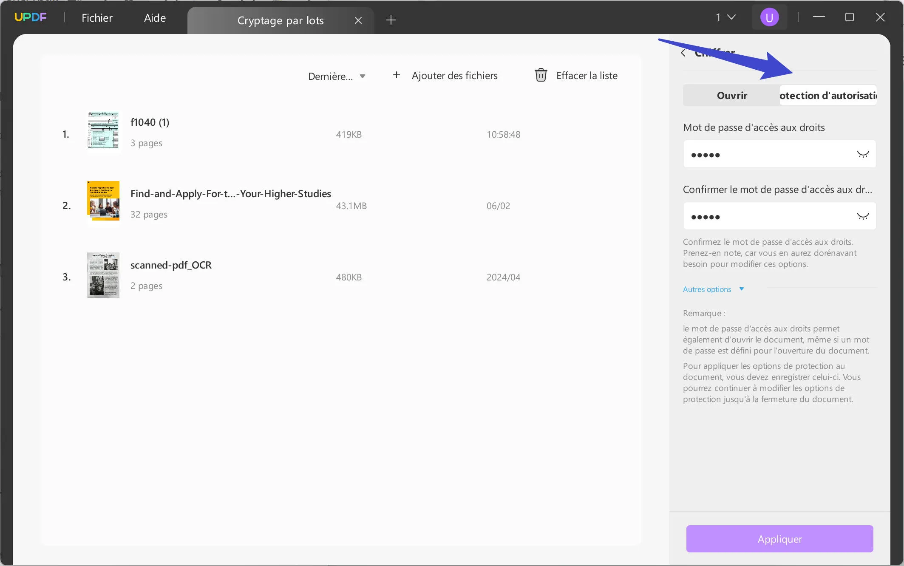
Task: Click the plus icon to add files
Action: click(396, 75)
